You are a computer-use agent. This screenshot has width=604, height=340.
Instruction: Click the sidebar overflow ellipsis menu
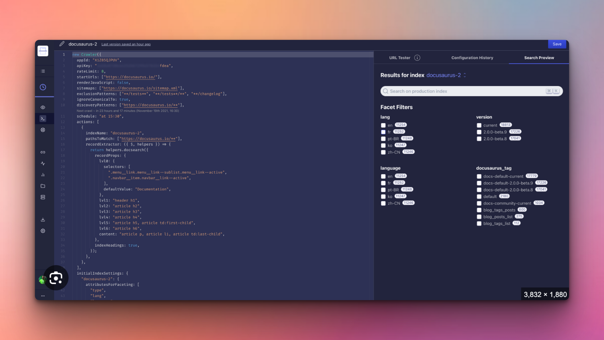point(43,295)
